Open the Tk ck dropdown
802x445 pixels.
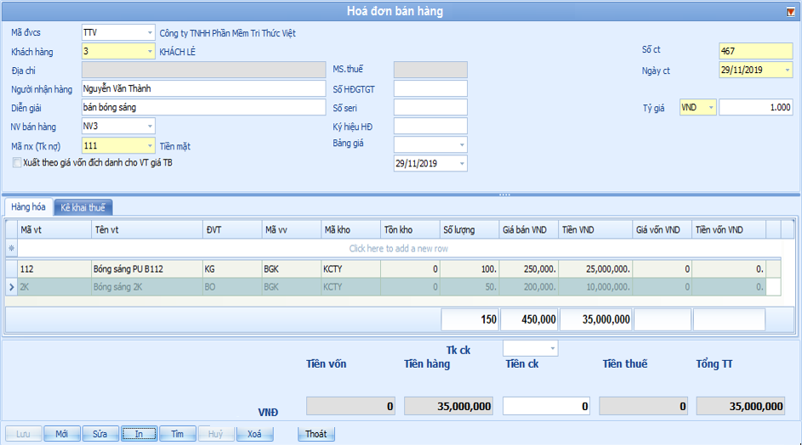pos(553,348)
